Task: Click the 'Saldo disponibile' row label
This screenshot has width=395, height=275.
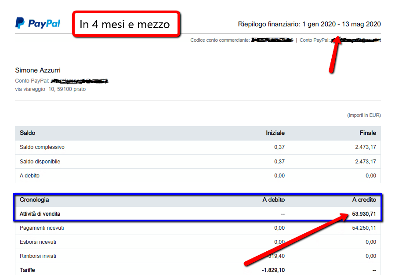Action: [x=40, y=162]
